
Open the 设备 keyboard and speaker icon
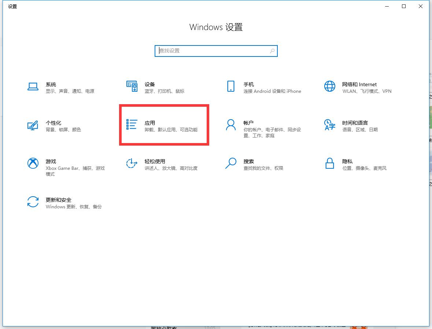(132, 86)
